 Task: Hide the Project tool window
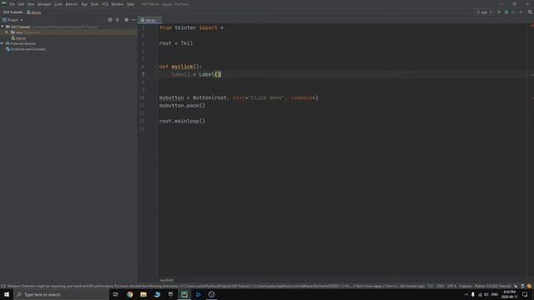[x=133, y=20]
